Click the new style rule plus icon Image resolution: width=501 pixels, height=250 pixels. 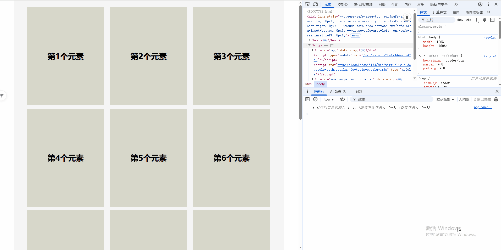pos(477,20)
